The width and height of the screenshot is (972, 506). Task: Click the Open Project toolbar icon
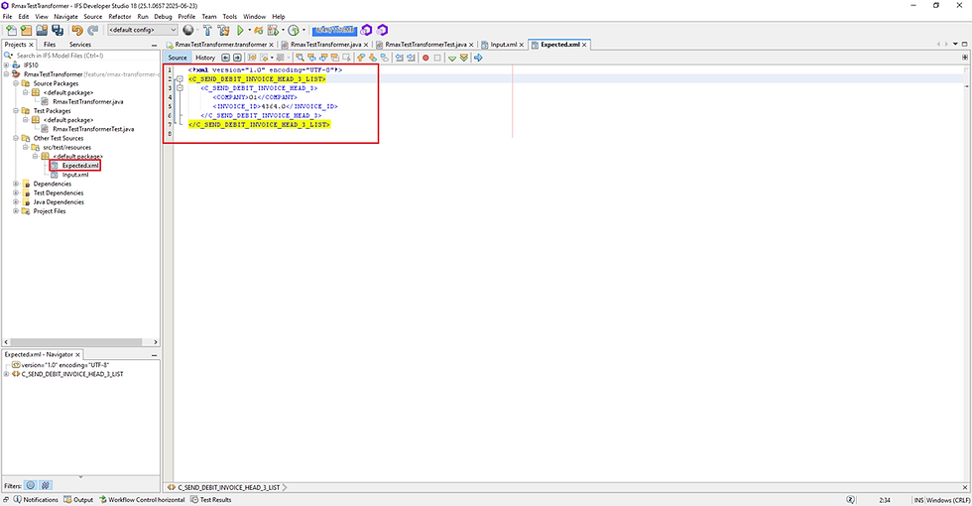(42, 30)
